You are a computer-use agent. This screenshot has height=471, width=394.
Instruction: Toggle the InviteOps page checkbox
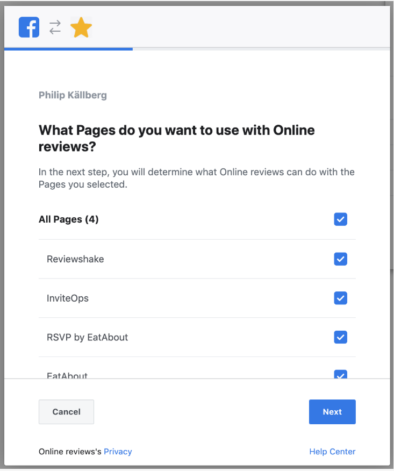click(341, 298)
